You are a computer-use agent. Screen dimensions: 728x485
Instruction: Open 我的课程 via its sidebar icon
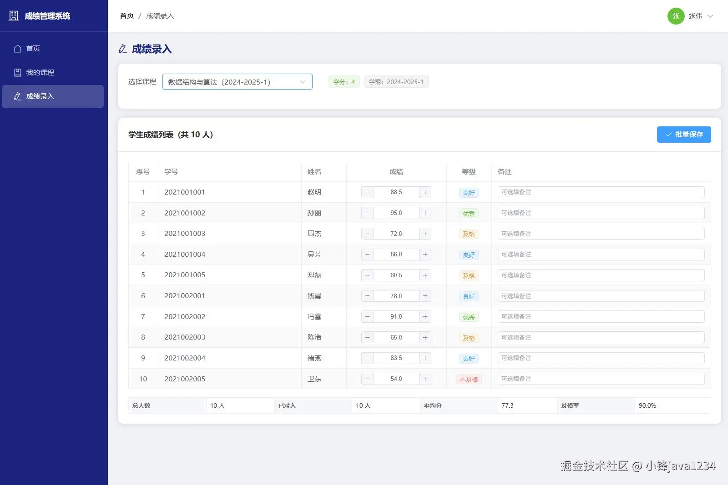click(17, 72)
